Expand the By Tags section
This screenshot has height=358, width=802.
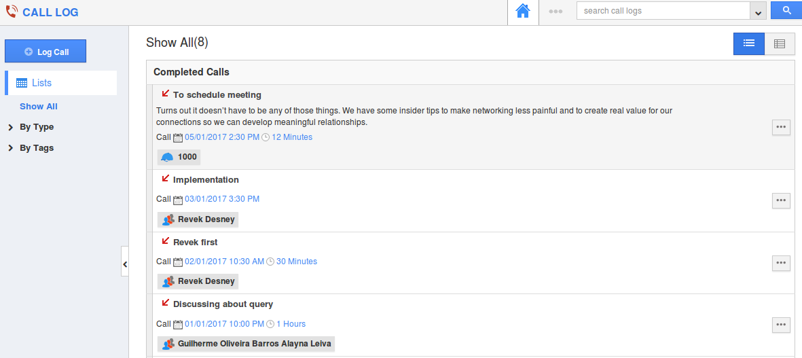click(37, 148)
